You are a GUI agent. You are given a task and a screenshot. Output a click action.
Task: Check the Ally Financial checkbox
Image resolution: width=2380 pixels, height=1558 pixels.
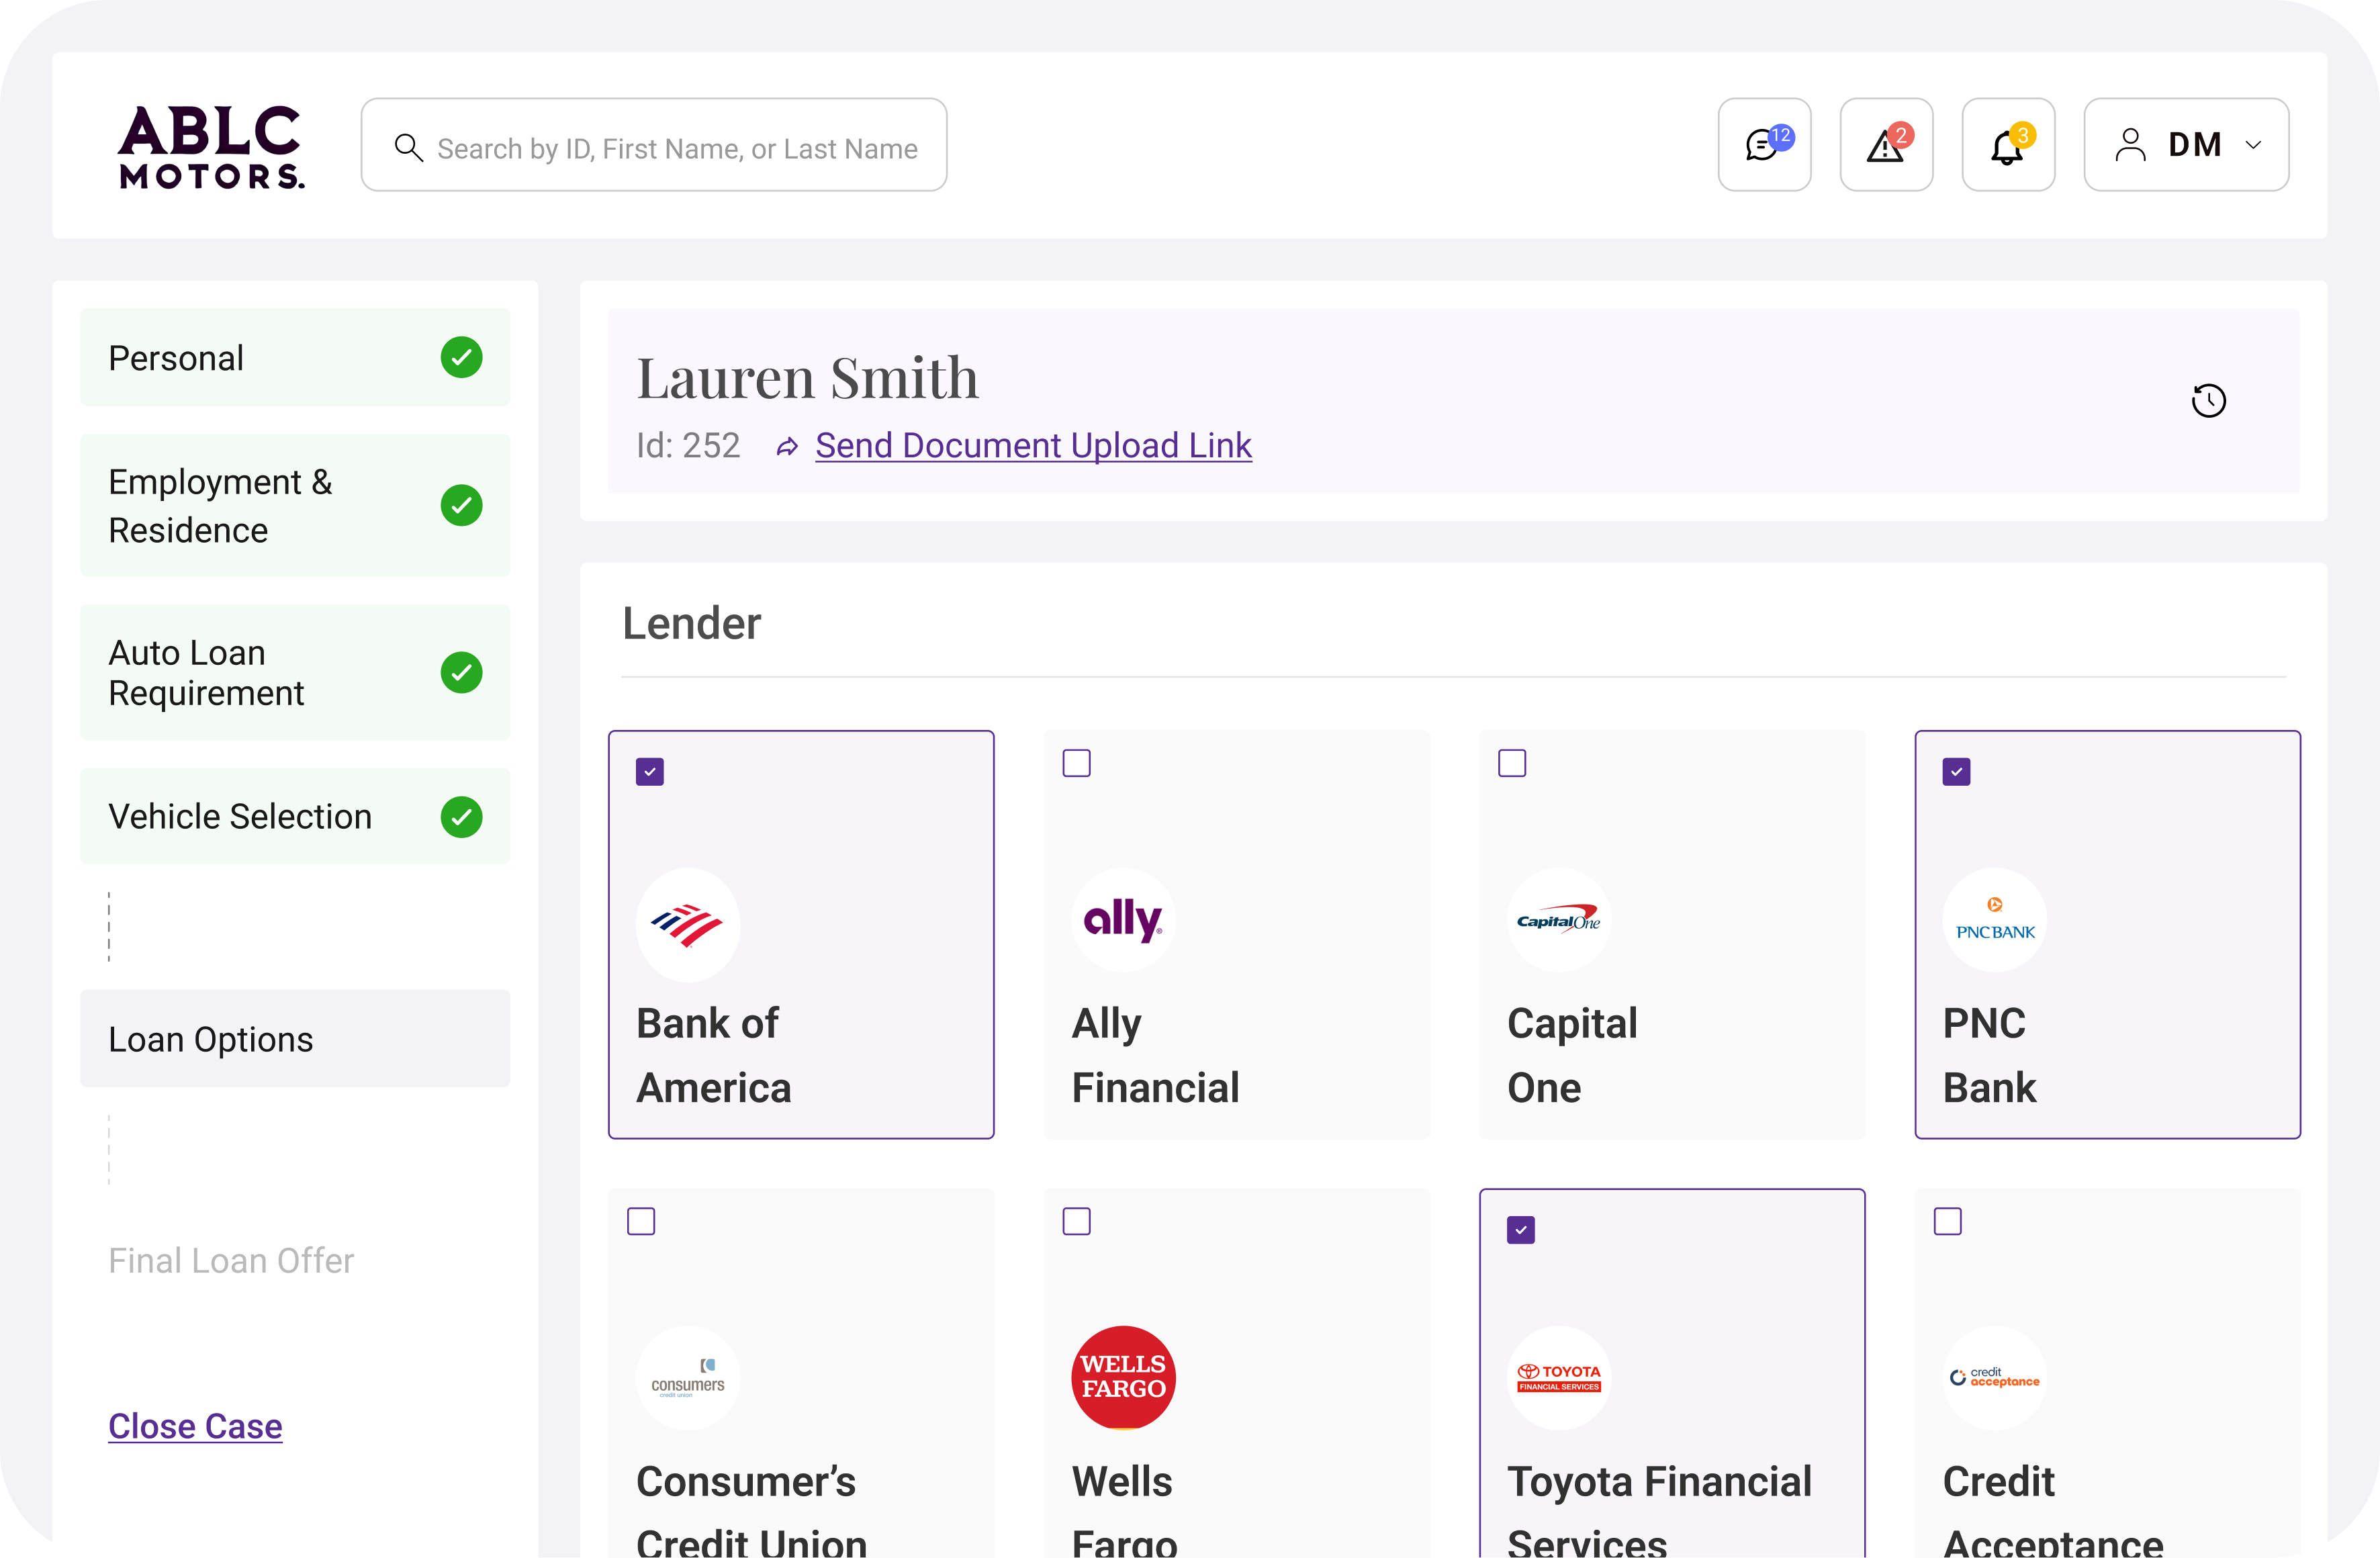pyautogui.click(x=1076, y=763)
